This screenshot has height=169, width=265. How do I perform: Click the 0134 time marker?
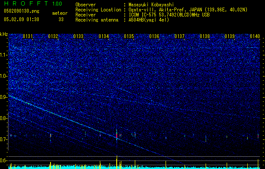coord(104,36)
